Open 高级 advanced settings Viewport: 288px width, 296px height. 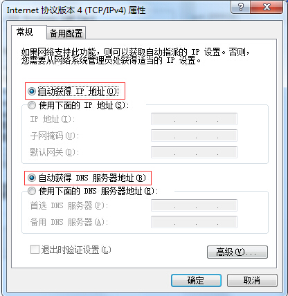(237, 252)
